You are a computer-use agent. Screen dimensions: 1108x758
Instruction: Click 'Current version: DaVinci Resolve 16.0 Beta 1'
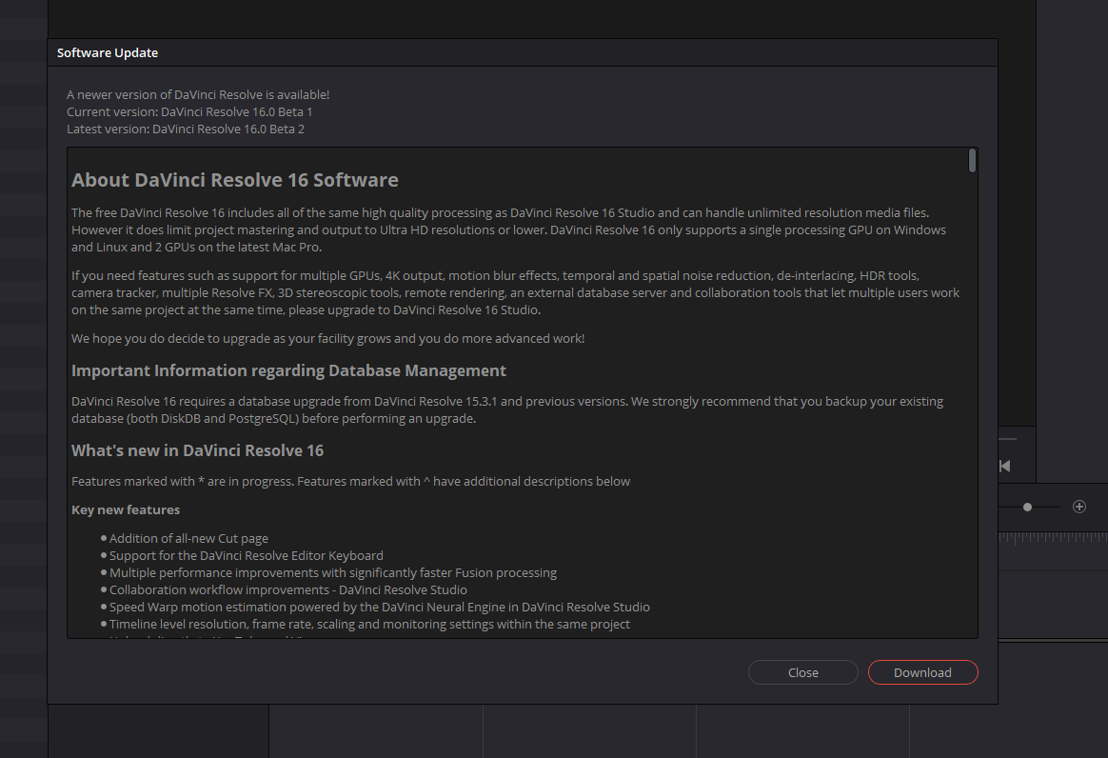[x=189, y=111]
